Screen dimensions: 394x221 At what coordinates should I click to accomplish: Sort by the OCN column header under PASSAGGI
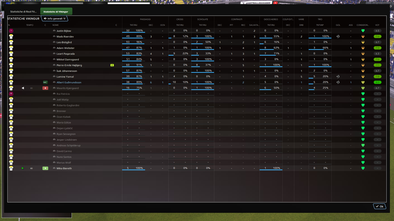(163, 25)
